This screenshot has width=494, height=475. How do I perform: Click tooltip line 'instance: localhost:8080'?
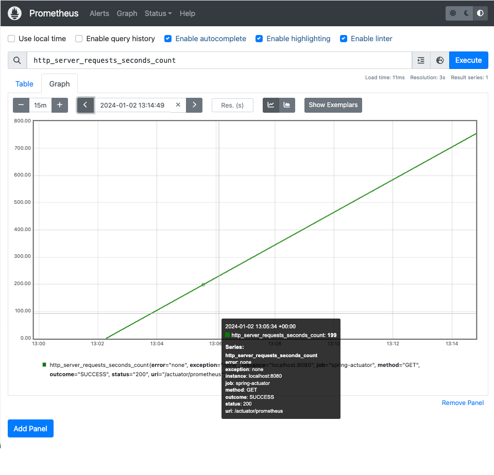pyautogui.click(x=253, y=376)
